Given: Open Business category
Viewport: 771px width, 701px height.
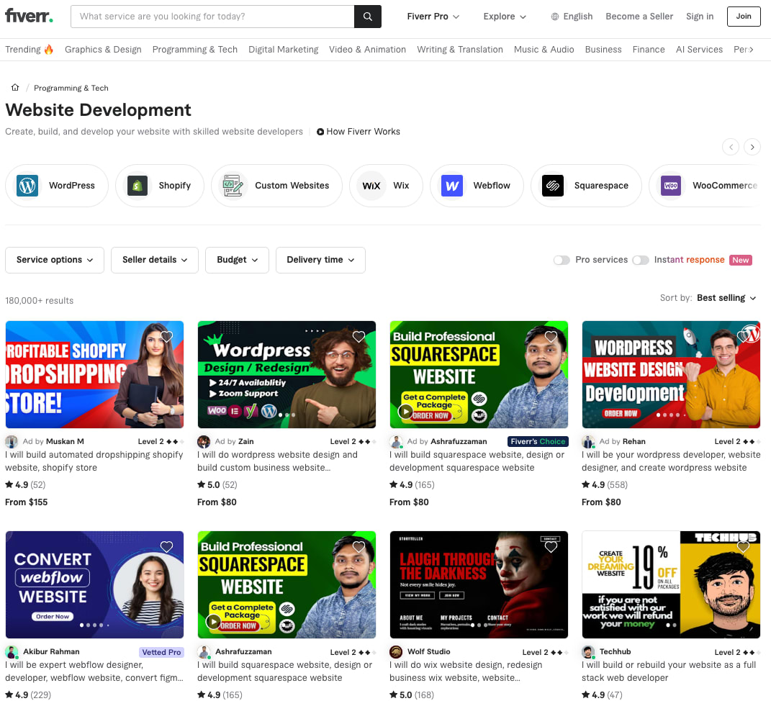Looking at the screenshot, I should point(603,49).
